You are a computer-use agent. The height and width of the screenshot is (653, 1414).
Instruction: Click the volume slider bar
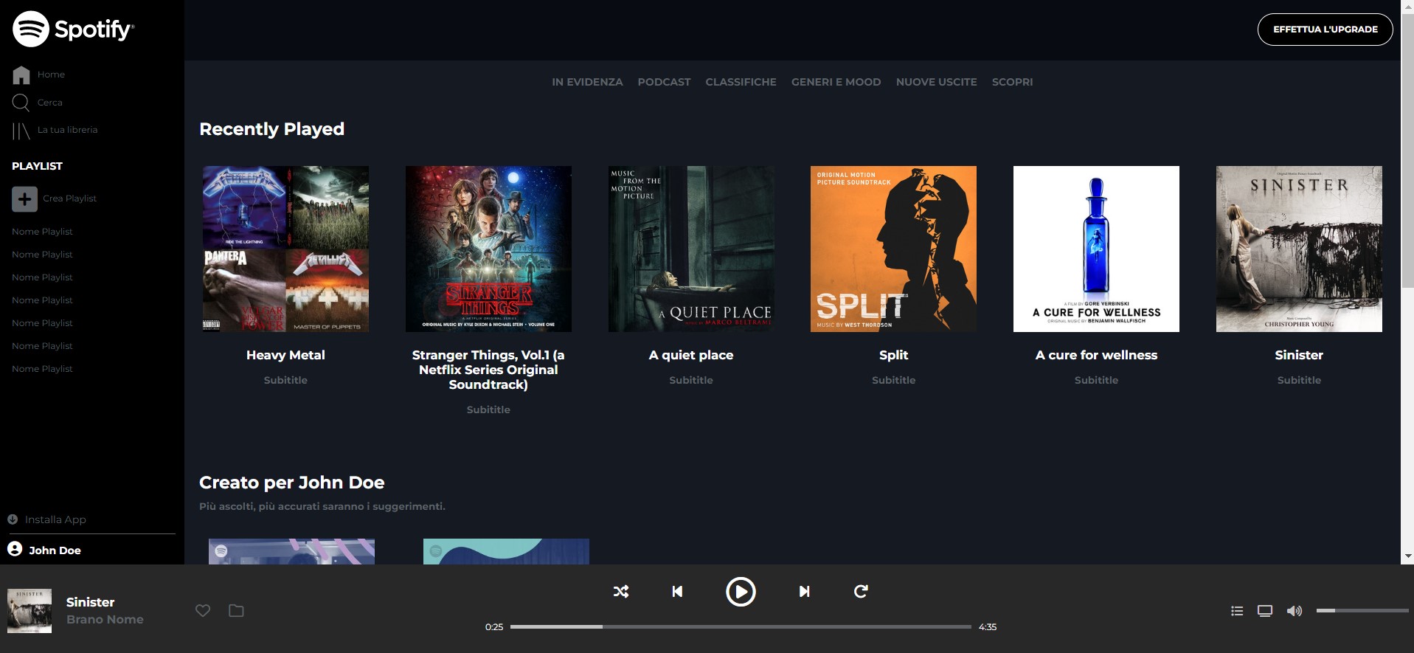click(x=1362, y=611)
